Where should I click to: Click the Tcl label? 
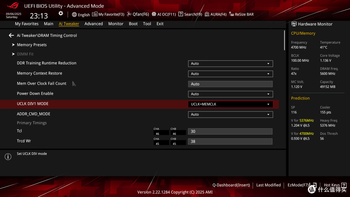[19, 131]
